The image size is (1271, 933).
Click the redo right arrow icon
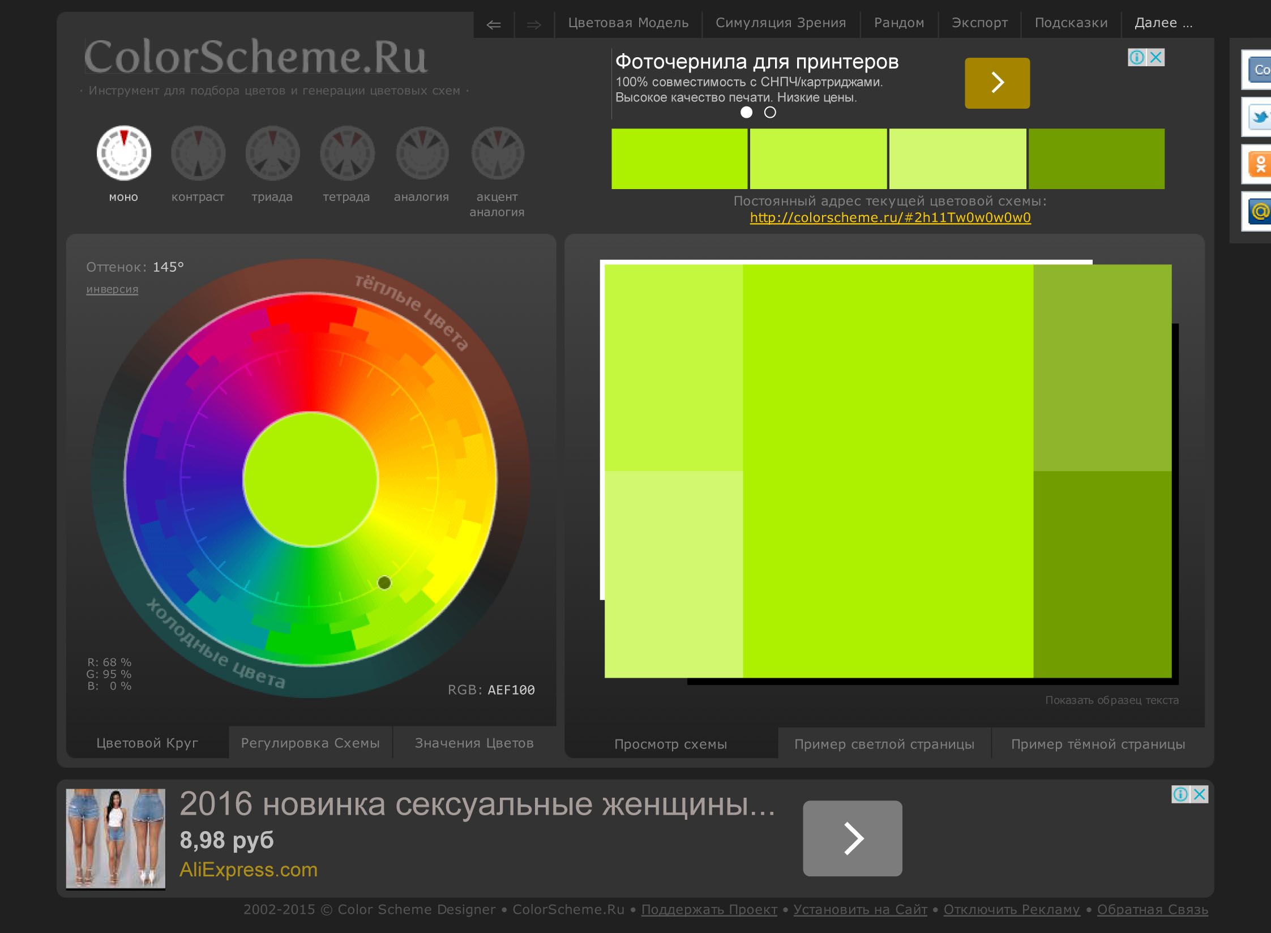(533, 24)
